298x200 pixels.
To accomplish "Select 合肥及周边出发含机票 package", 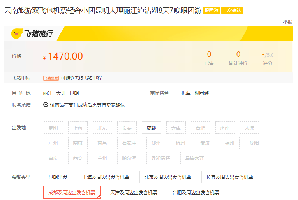I will point(196,192).
